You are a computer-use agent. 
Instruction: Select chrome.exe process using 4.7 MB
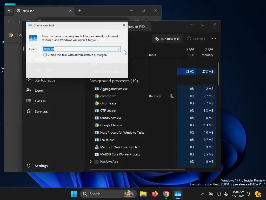pos(108,103)
